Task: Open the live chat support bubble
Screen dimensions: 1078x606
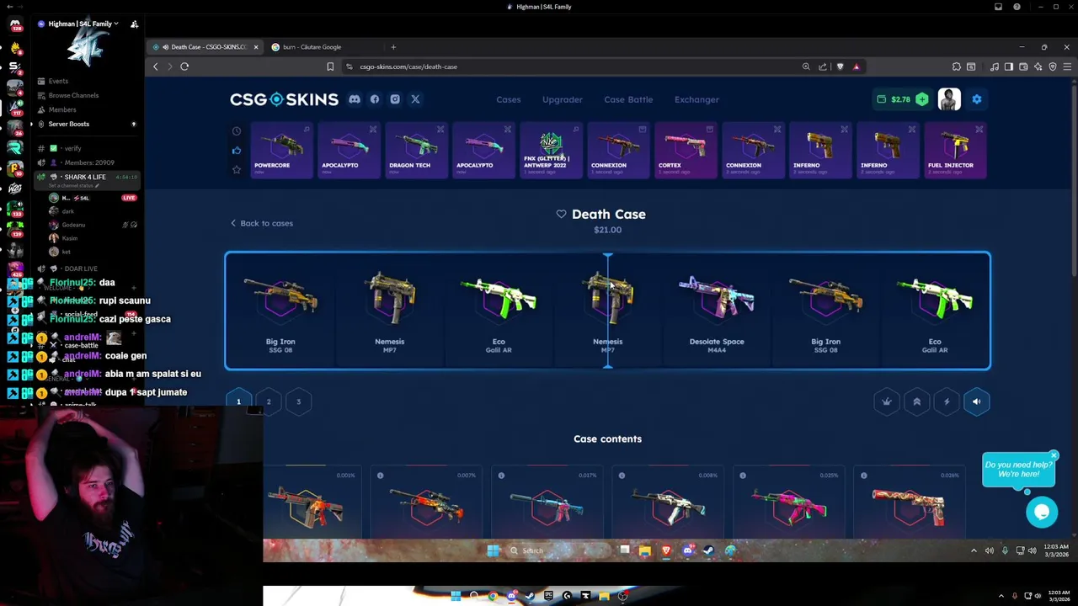Action: [1042, 511]
